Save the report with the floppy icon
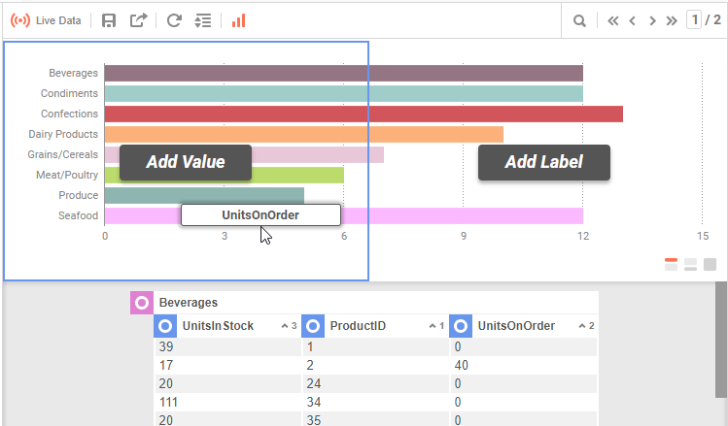The image size is (728, 426). coord(109,20)
